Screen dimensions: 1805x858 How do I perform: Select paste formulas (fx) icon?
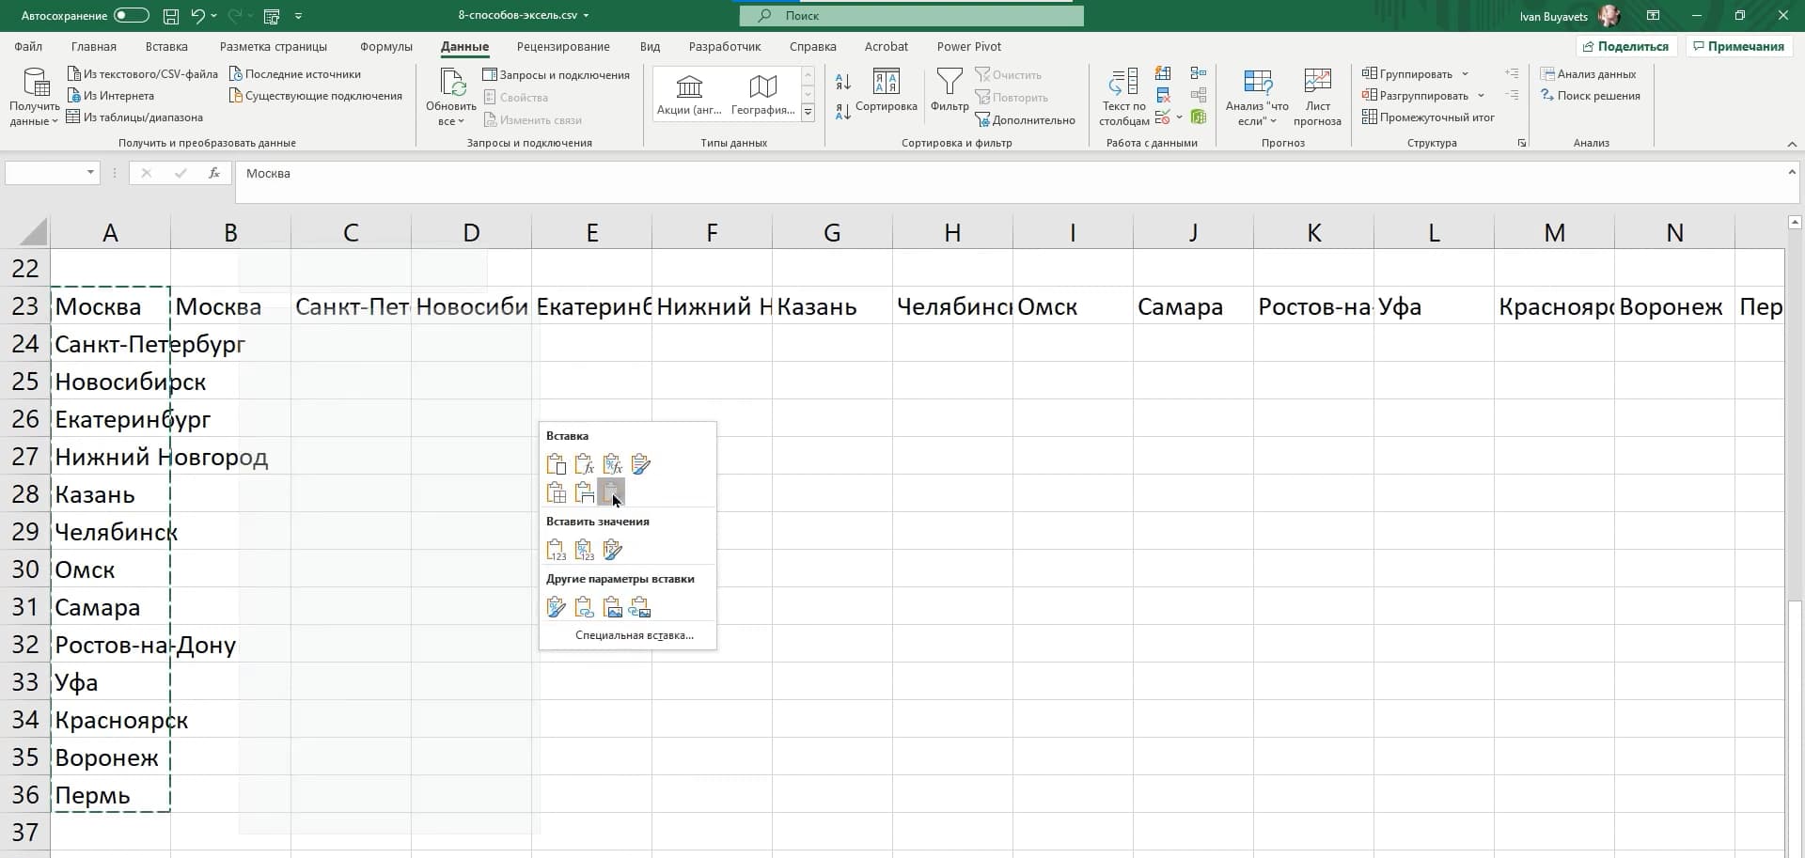point(584,464)
